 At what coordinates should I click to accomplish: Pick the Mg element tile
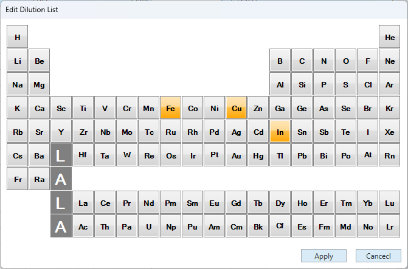[x=39, y=84]
